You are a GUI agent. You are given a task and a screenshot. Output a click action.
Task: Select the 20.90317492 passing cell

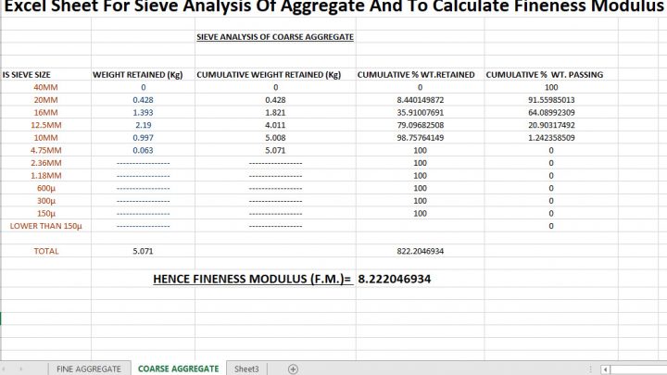pyautogui.click(x=551, y=125)
